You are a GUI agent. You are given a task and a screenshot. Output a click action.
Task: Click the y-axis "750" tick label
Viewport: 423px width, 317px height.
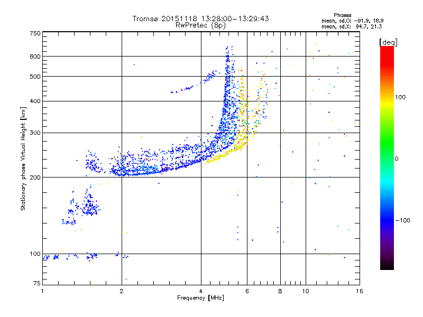coord(35,33)
